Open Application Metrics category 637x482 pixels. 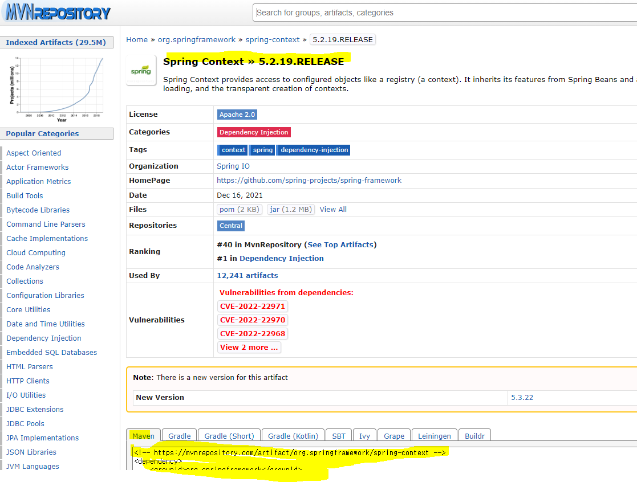pos(39,181)
